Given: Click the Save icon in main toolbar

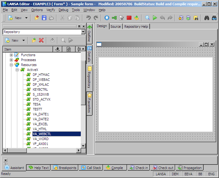Looking at the screenshot, I should pyautogui.click(x=44, y=18).
